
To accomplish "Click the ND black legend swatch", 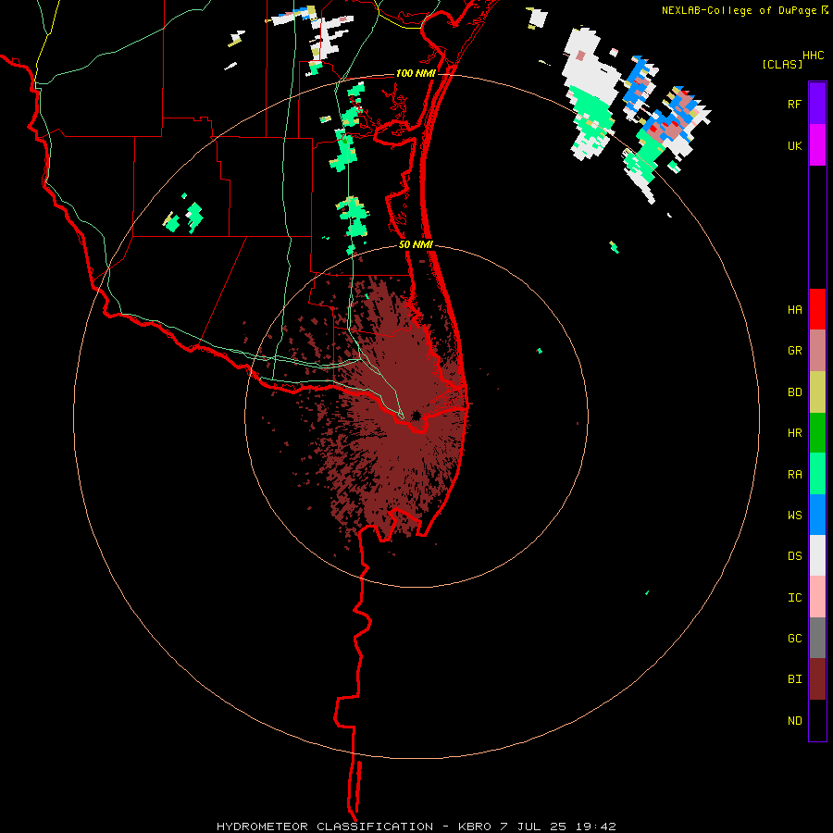I will tap(817, 720).
